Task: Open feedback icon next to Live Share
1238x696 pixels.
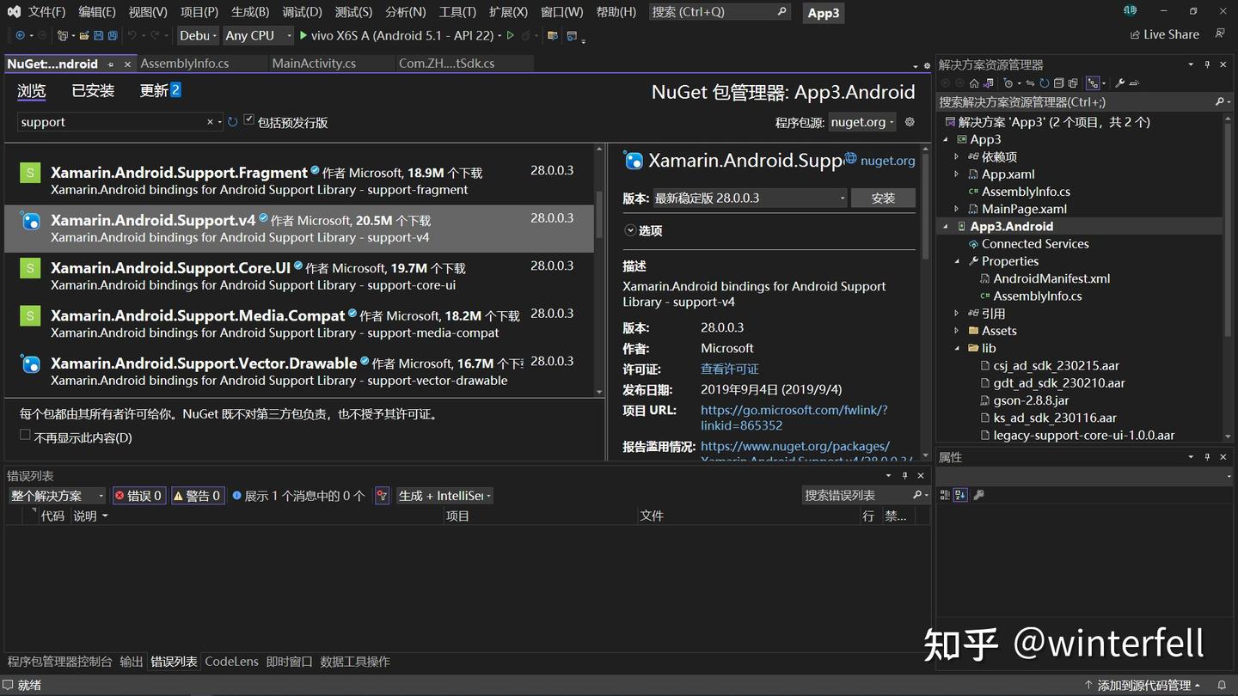Action: pos(1220,34)
